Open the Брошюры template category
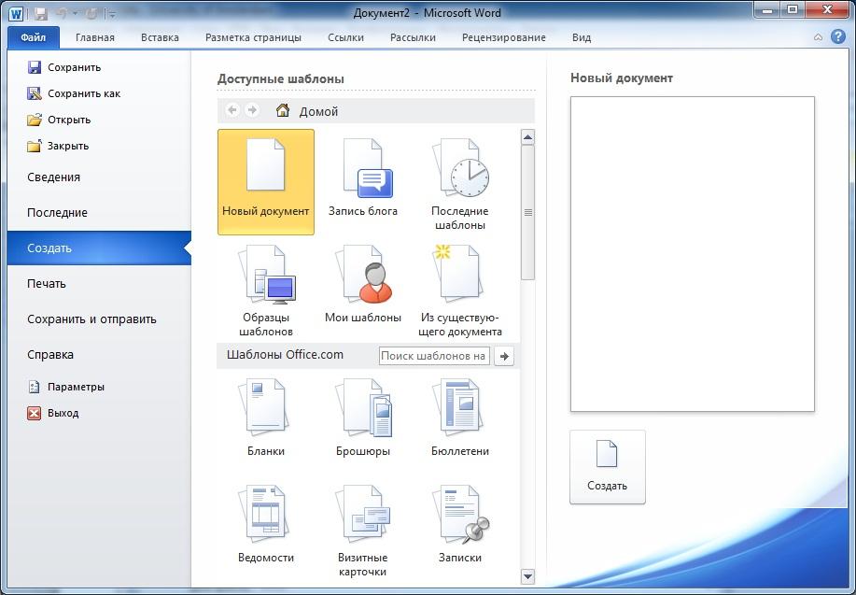 pyautogui.click(x=363, y=418)
